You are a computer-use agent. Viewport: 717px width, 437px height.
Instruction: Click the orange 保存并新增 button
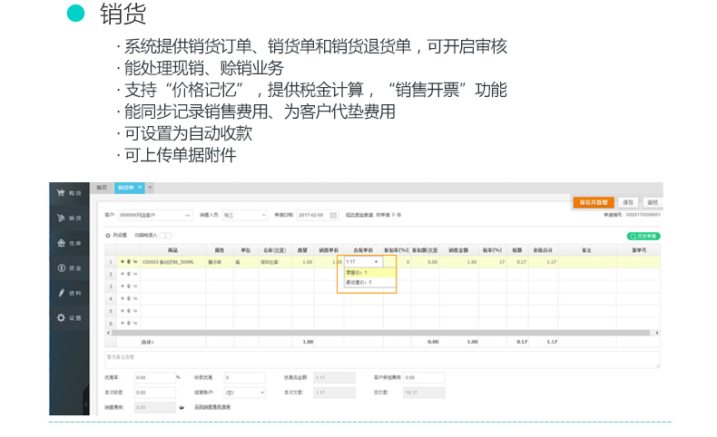tap(594, 202)
